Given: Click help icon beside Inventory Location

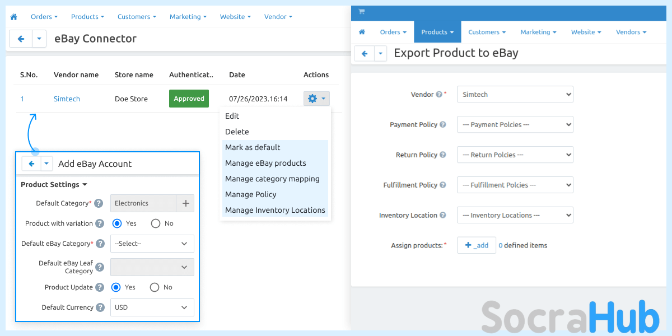Looking at the screenshot, I should pos(443,215).
